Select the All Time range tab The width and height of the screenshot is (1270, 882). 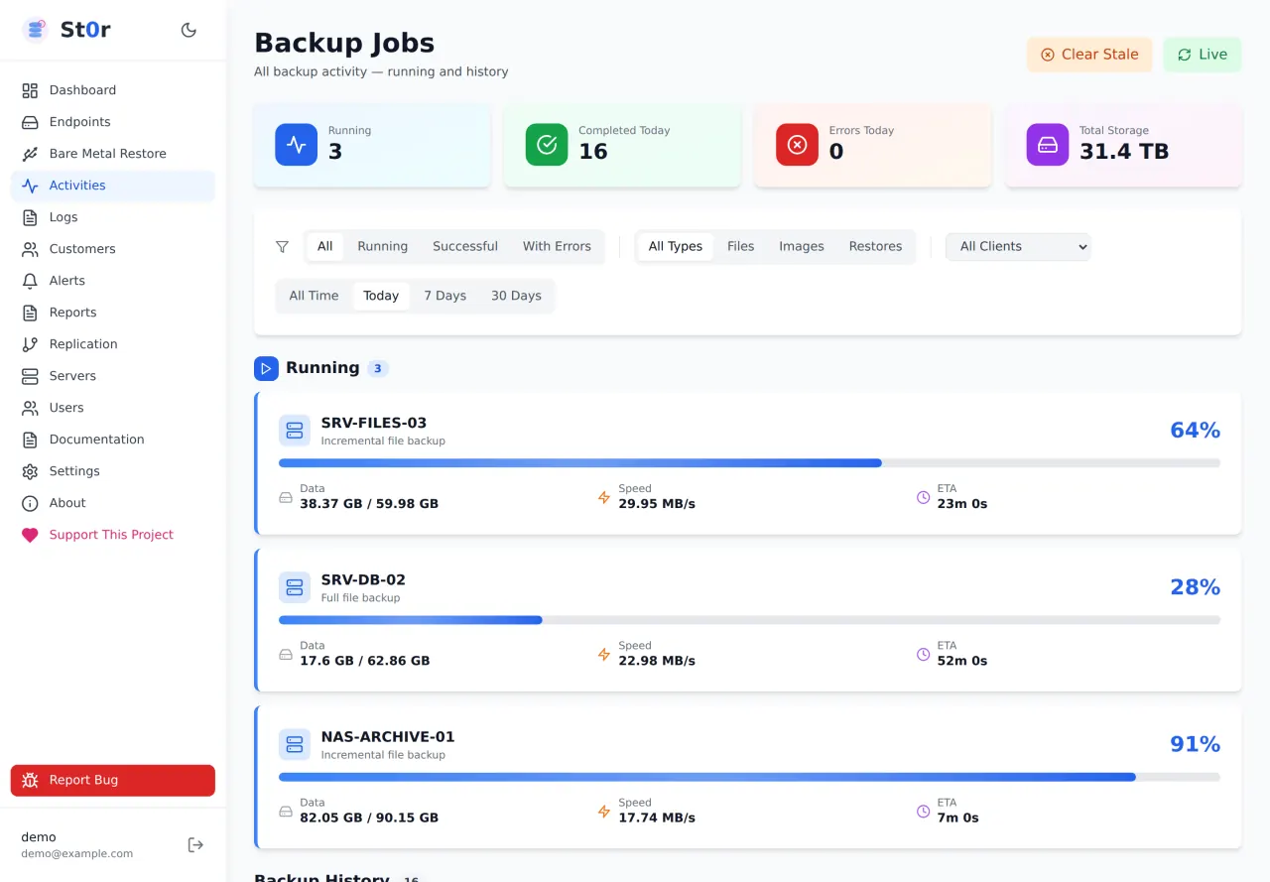click(x=314, y=296)
